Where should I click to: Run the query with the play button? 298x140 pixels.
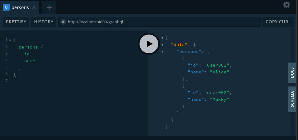[x=149, y=44]
